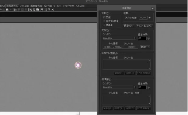Click down arrow of standard stars list scrollbar
Viewport: 188px width, 115px height.
(149, 103)
